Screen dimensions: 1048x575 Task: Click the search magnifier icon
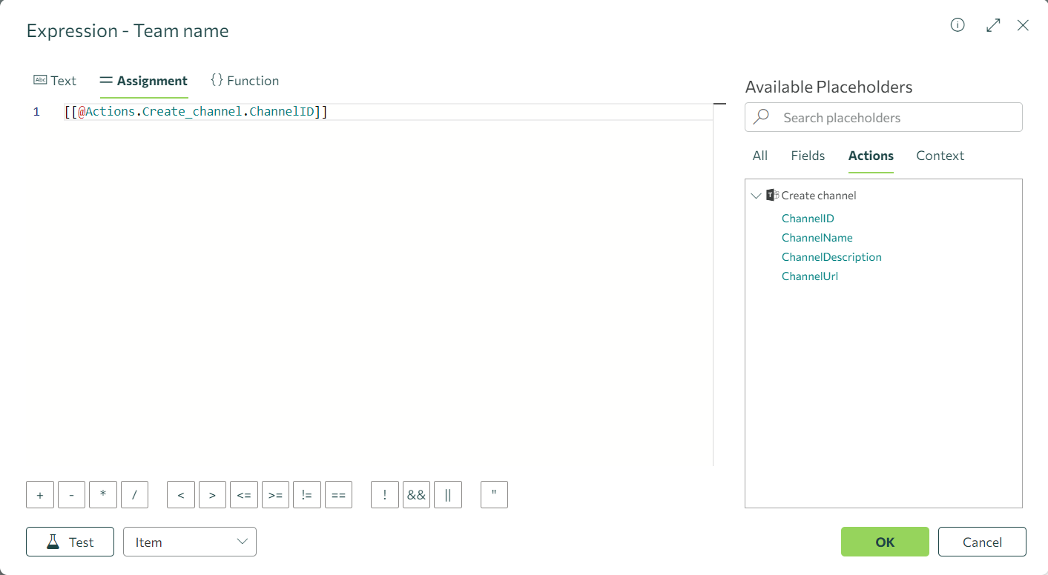761,117
